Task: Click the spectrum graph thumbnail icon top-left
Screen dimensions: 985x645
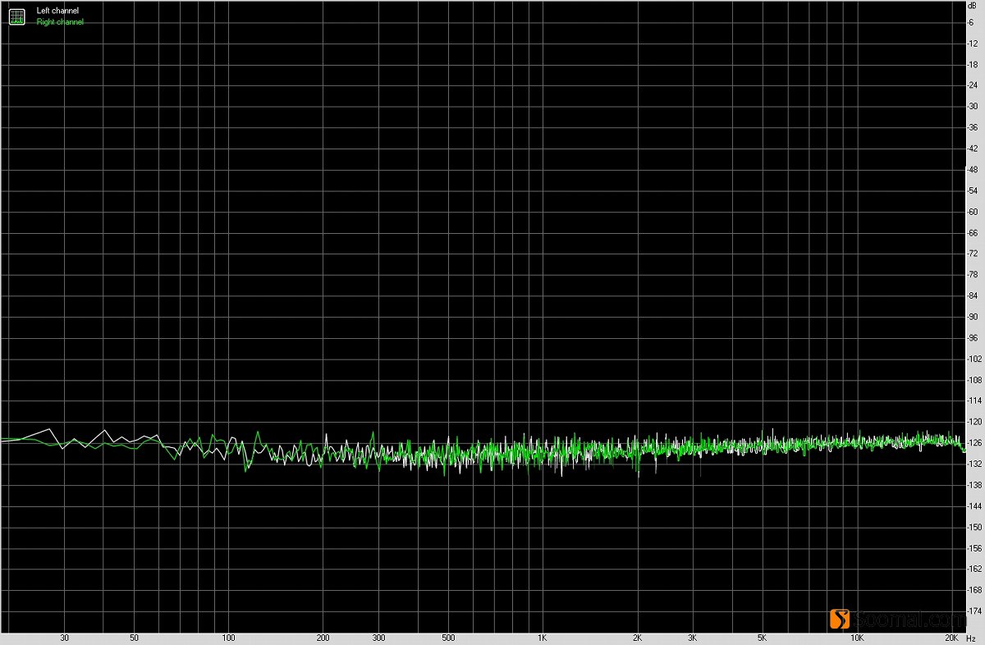Action: point(16,16)
